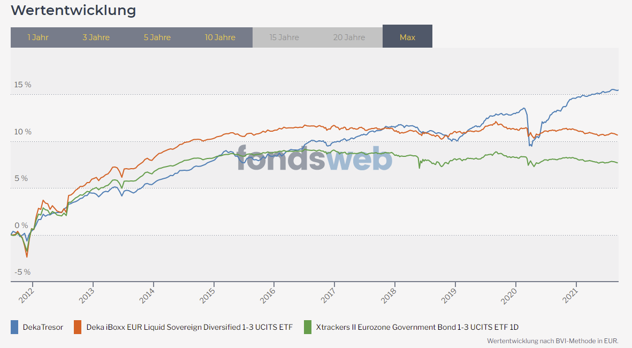Click the 2018 year axis label
The width and height of the screenshot is (632, 348).
coord(389,296)
